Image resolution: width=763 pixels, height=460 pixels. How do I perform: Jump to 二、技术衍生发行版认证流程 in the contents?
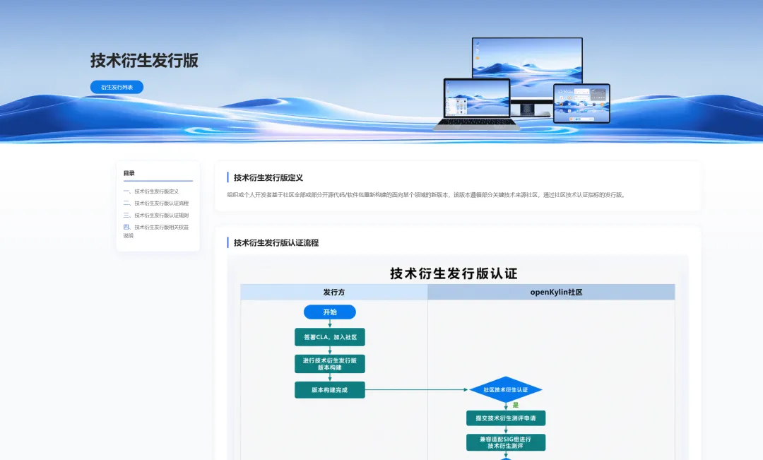pyautogui.click(x=155, y=204)
